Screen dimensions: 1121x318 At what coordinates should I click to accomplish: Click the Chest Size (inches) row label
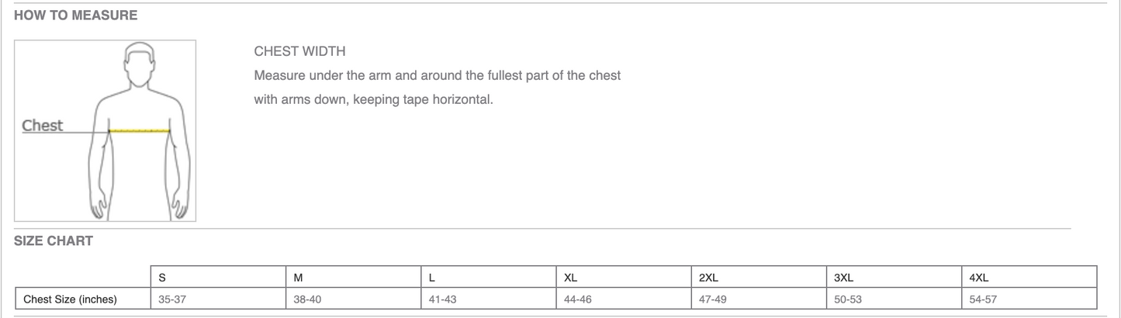pos(83,299)
